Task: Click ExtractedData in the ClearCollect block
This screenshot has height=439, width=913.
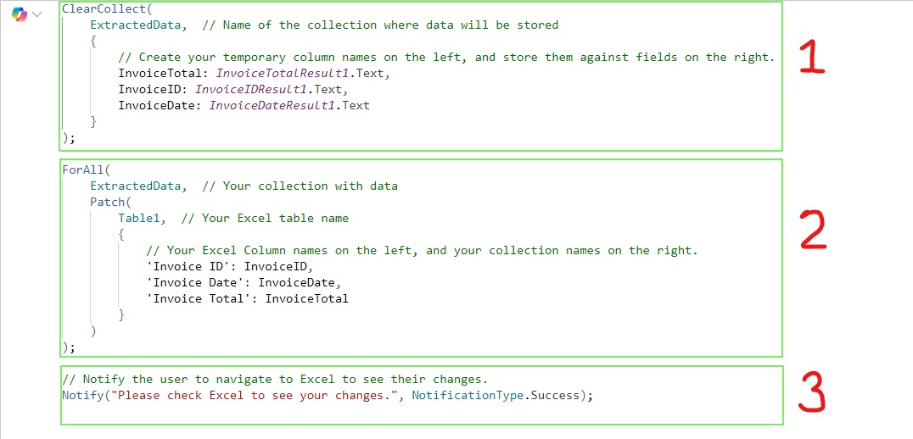Action: pos(136,25)
